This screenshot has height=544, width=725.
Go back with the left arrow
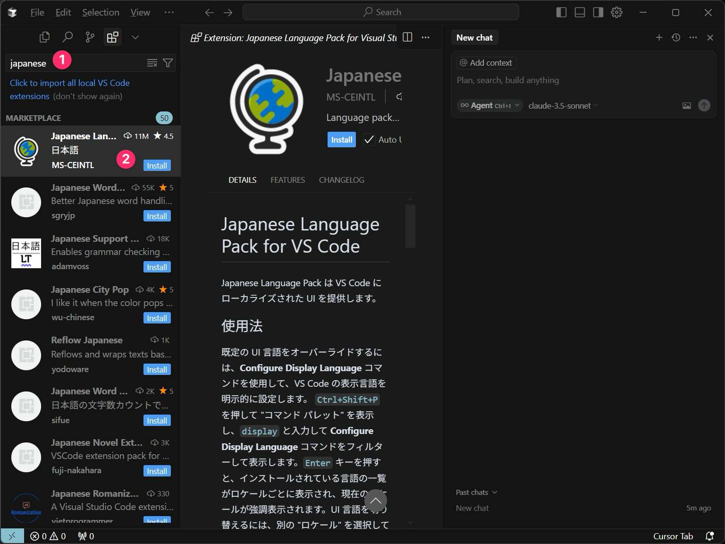click(210, 12)
